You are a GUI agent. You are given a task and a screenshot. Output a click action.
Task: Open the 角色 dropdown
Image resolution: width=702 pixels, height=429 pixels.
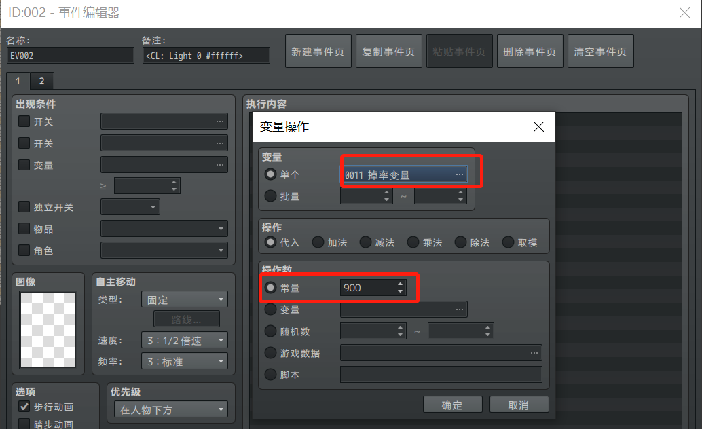coord(164,250)
